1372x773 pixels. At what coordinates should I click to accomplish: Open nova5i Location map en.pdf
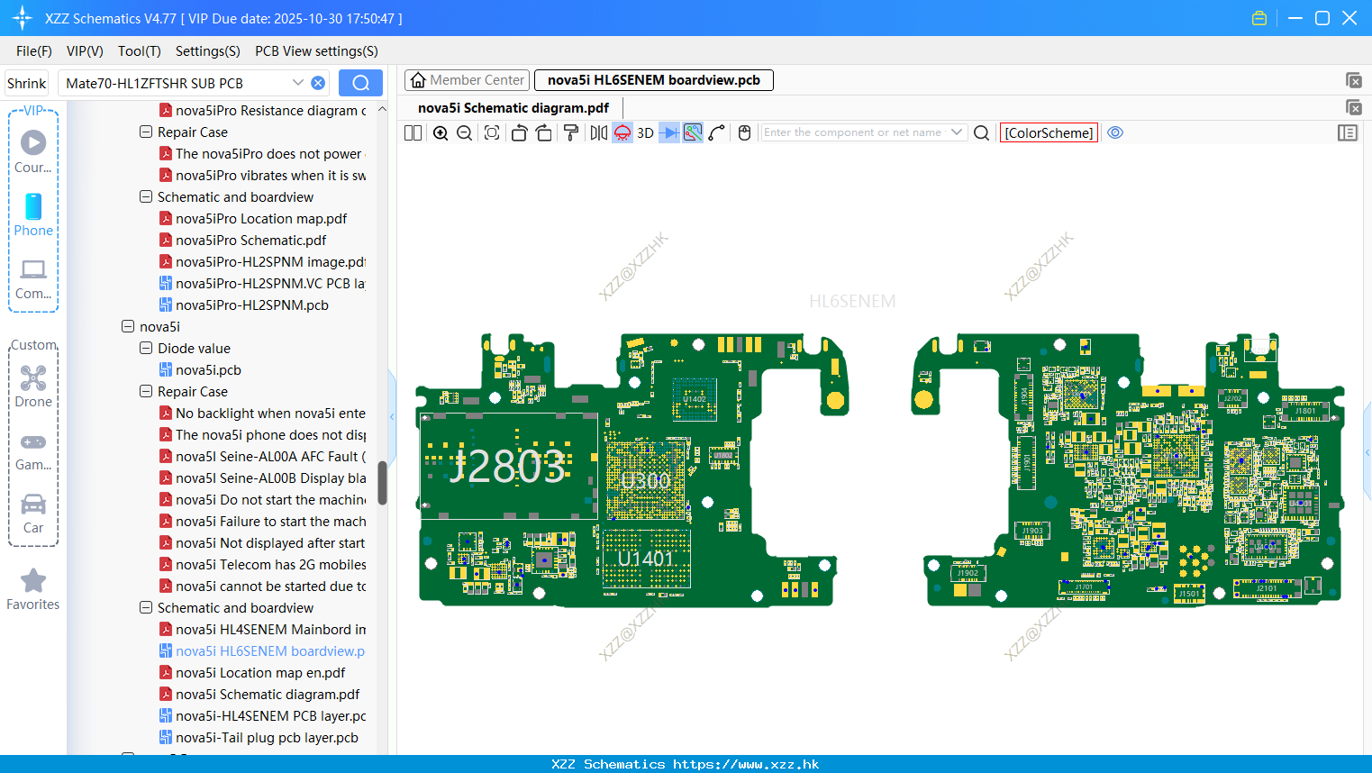click(252, 672)
